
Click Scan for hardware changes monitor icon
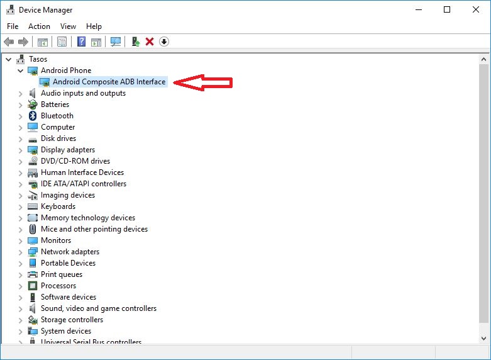click(x=116, y=42)
